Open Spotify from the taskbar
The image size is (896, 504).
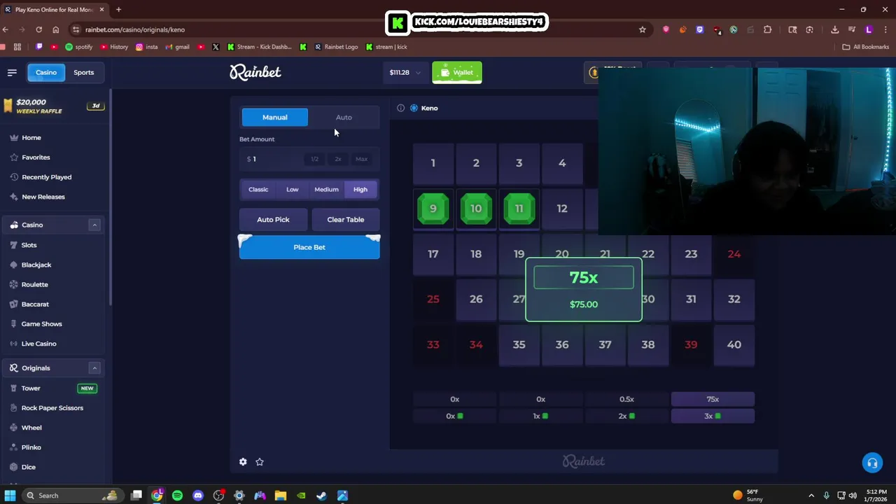177,496
